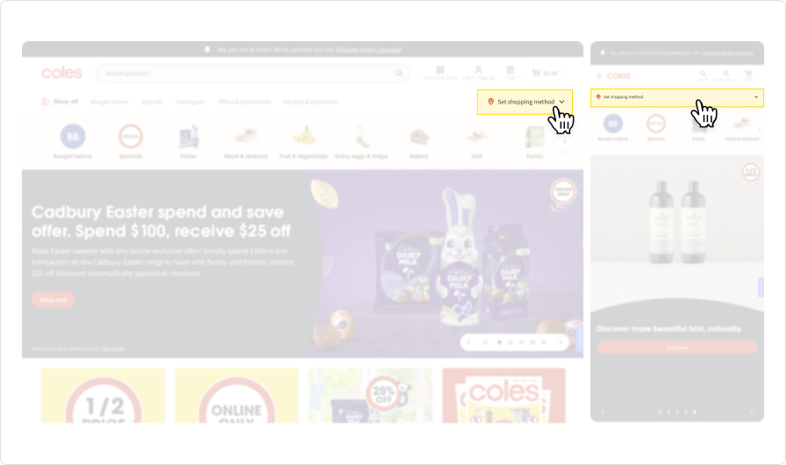
Task: Open Offers & promotions nav item
Action: click(x=244, y=102)
